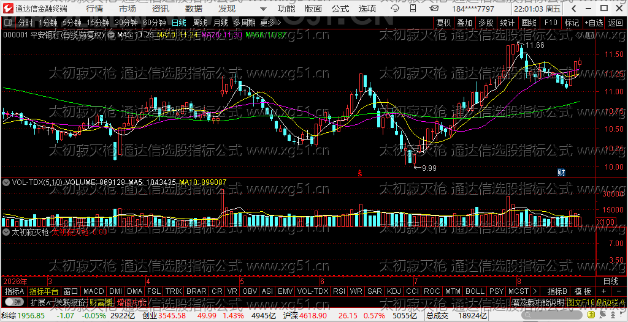The height and width of the screenshot is (322, 628).
Task: Click the 叠加 overlay button
Action: coord(465,23)
